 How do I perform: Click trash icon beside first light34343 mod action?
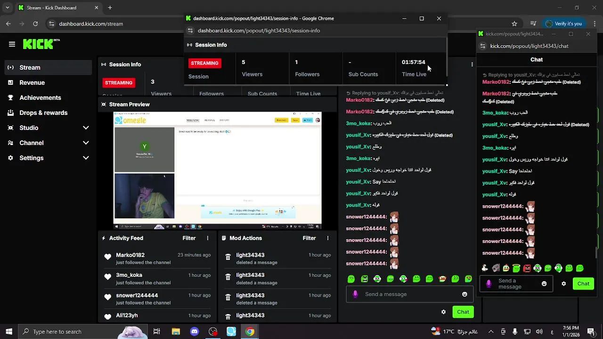point(228,257)
